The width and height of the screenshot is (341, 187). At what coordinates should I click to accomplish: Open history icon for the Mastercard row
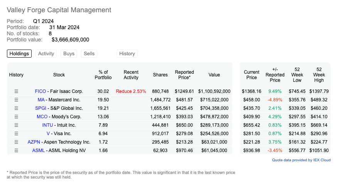16,100
